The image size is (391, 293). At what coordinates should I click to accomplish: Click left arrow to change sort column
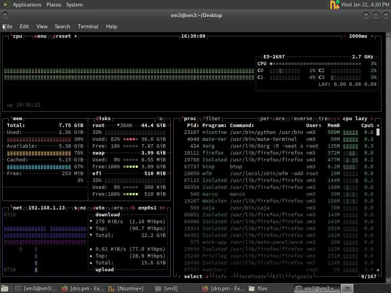(x=338, y=118)
